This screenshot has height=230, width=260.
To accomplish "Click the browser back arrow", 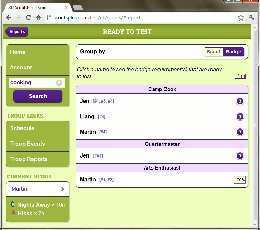I will coord(9,18).
